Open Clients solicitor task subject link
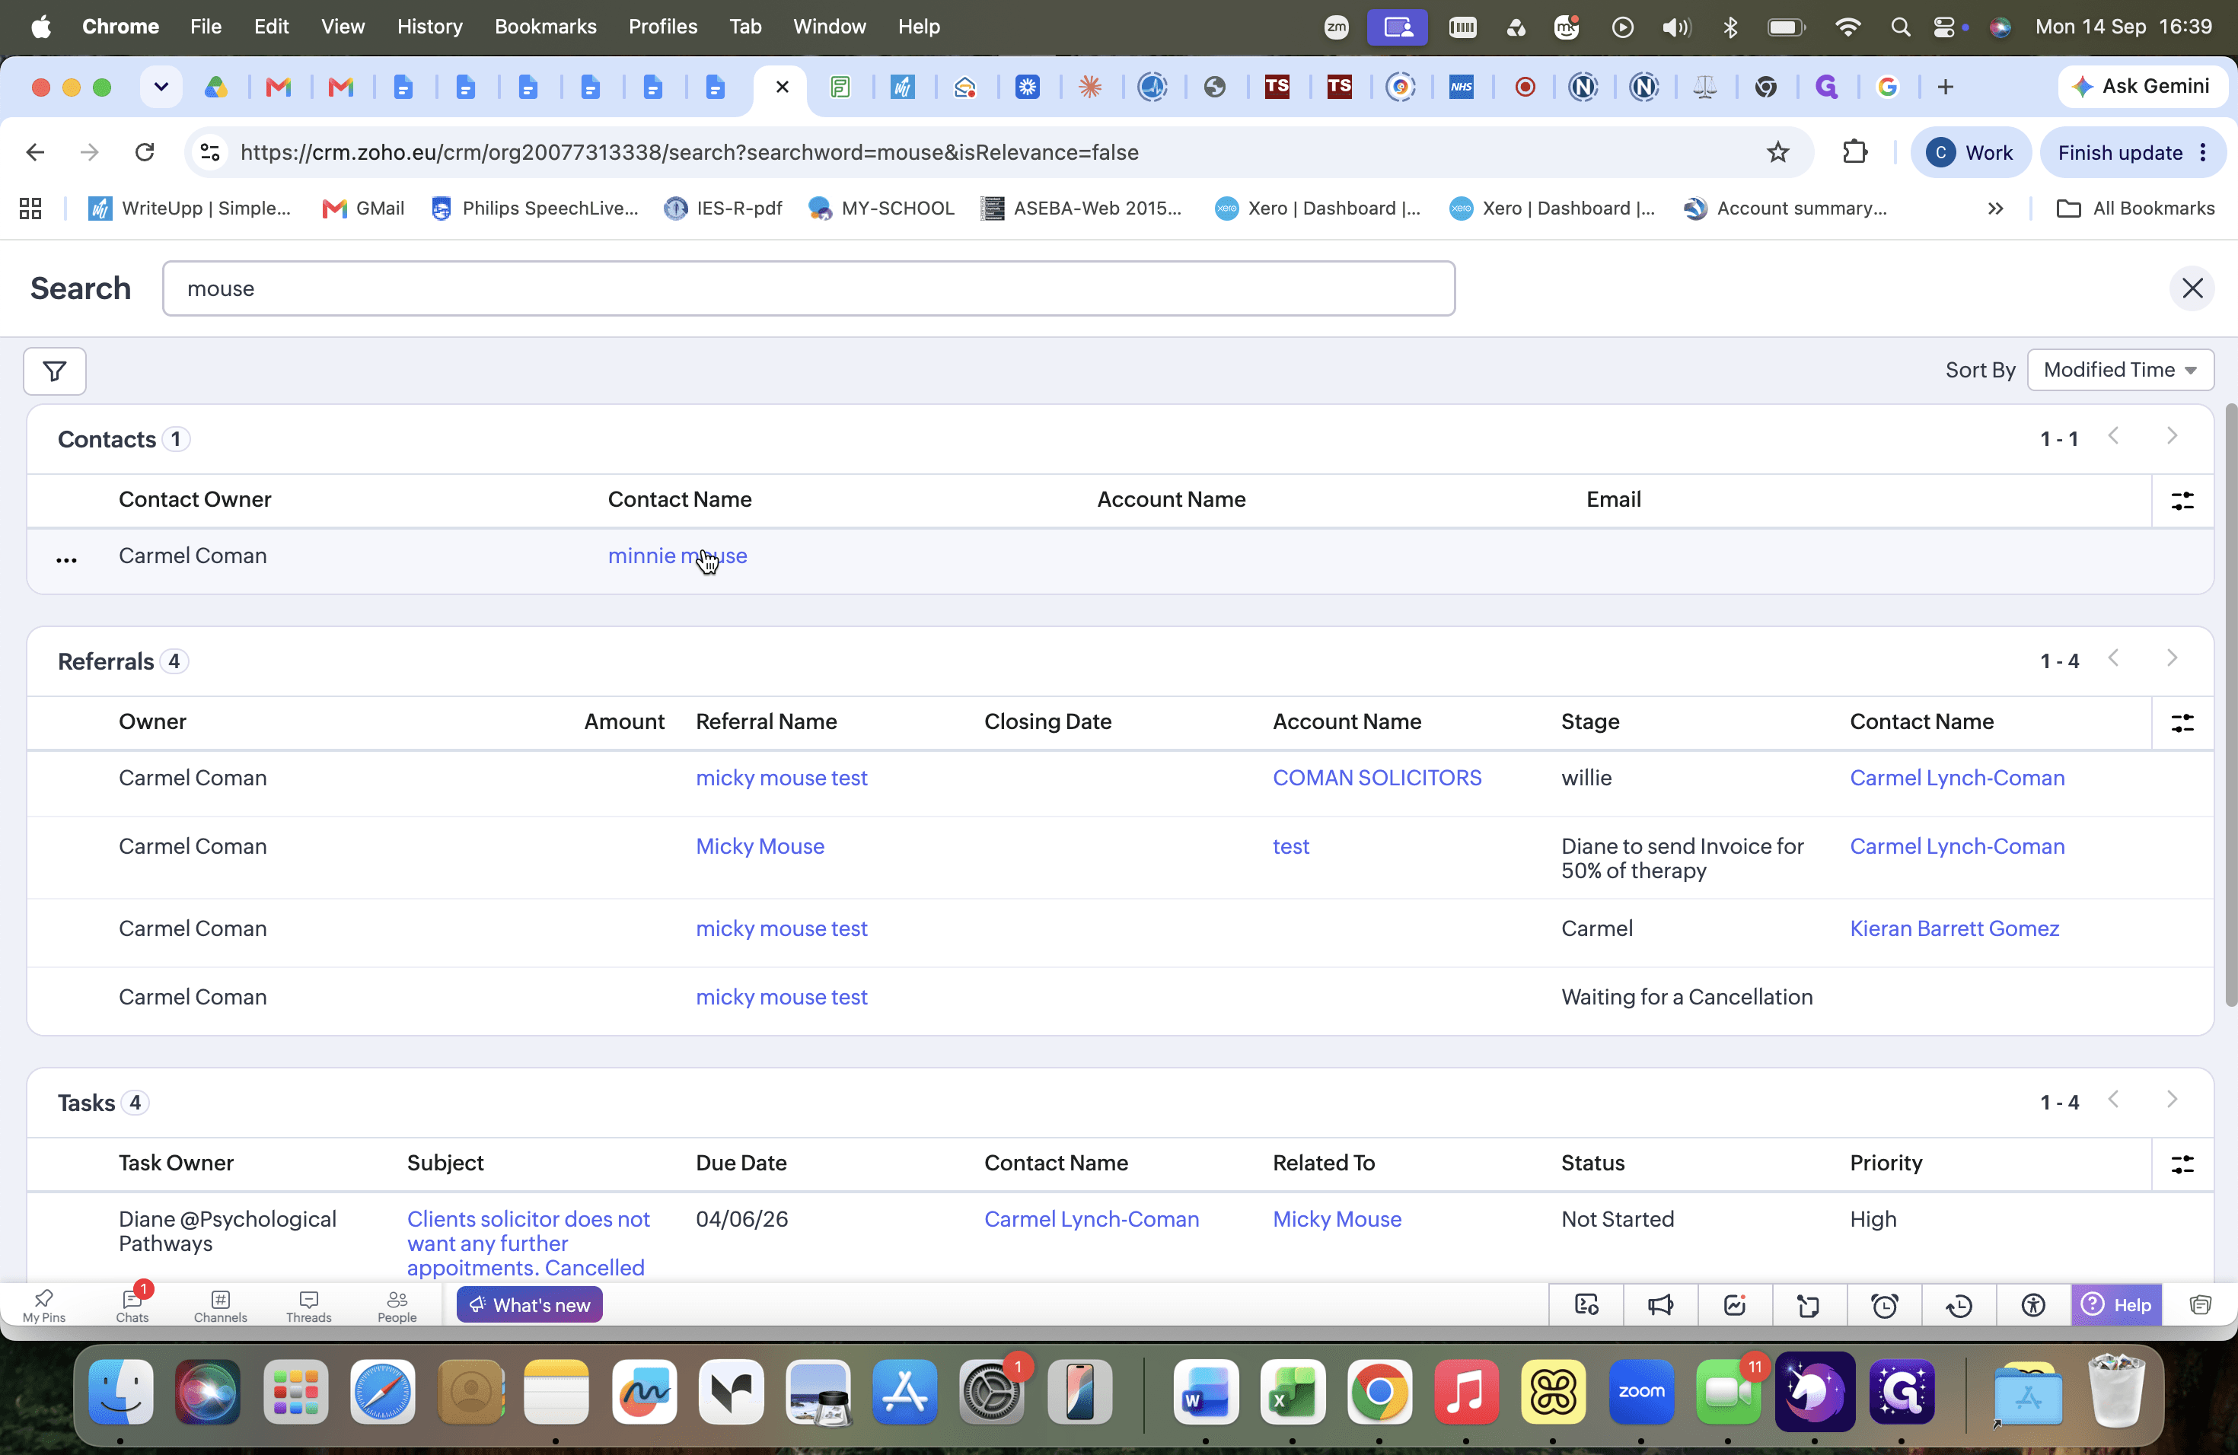The width and height of the screenshot is (2238, 1455). (528, 1243)
